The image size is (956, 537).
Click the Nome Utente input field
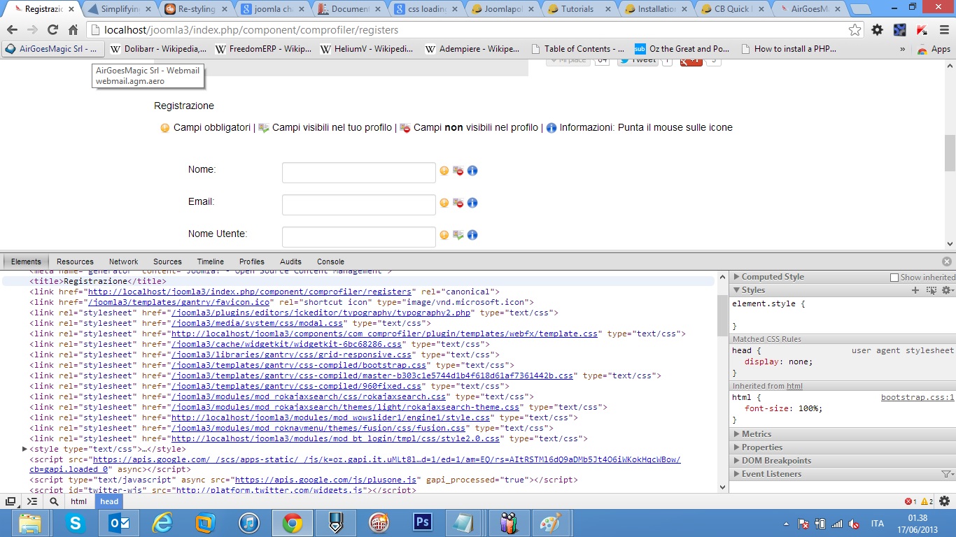coord(359,237)
